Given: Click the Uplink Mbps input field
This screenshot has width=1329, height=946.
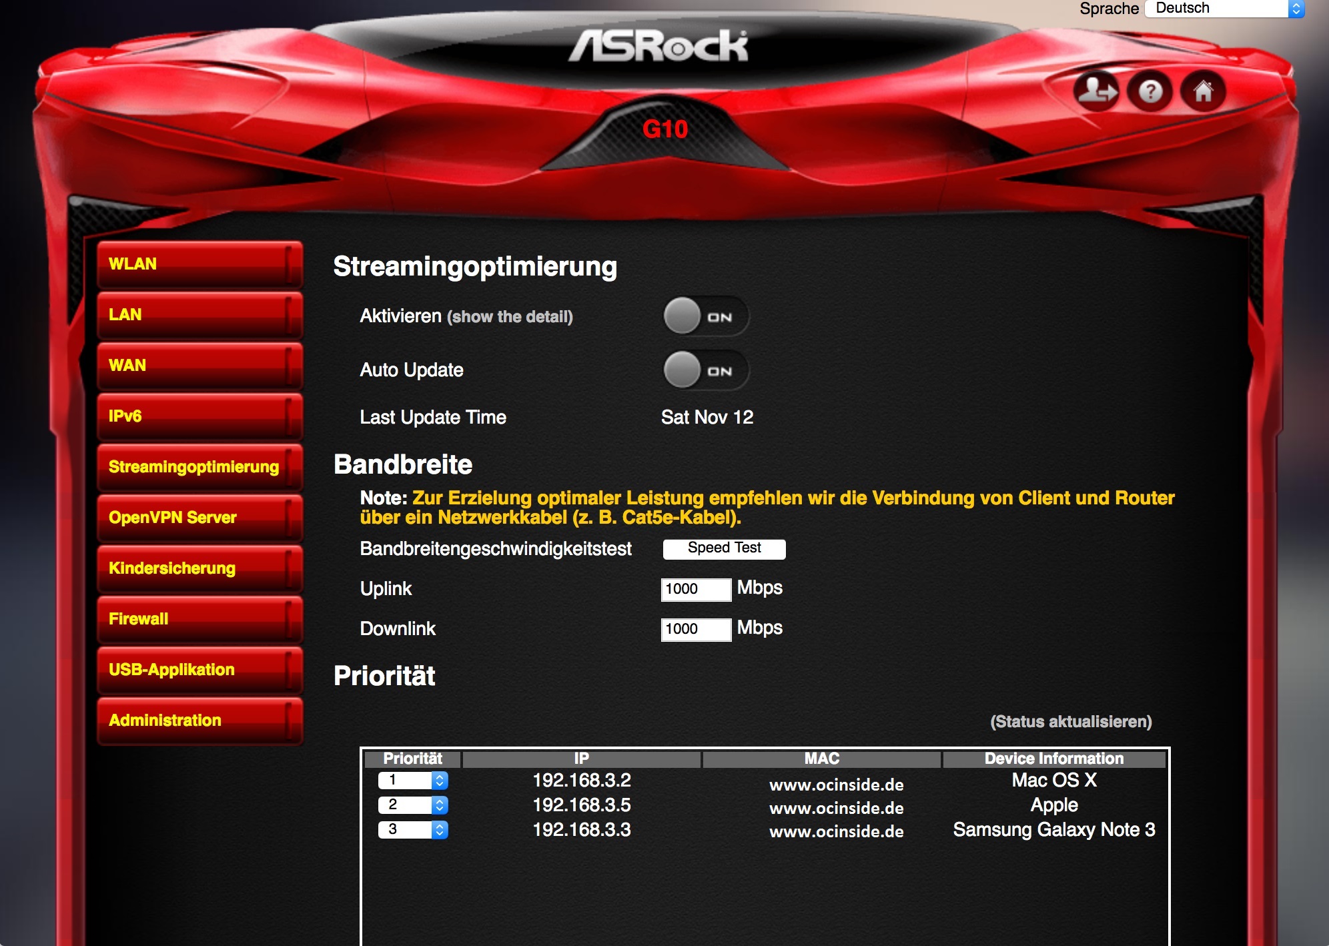Looking at the screenshot, I should click(x=696, y=589).
